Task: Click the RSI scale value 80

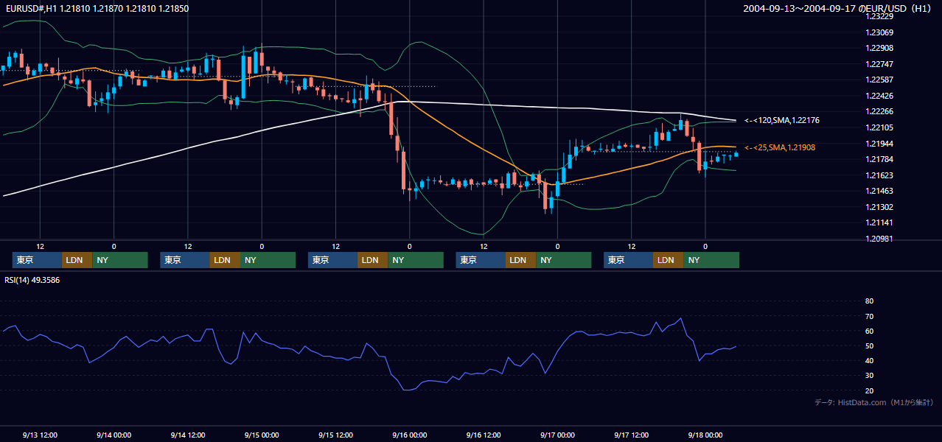Action: point(869,301)
